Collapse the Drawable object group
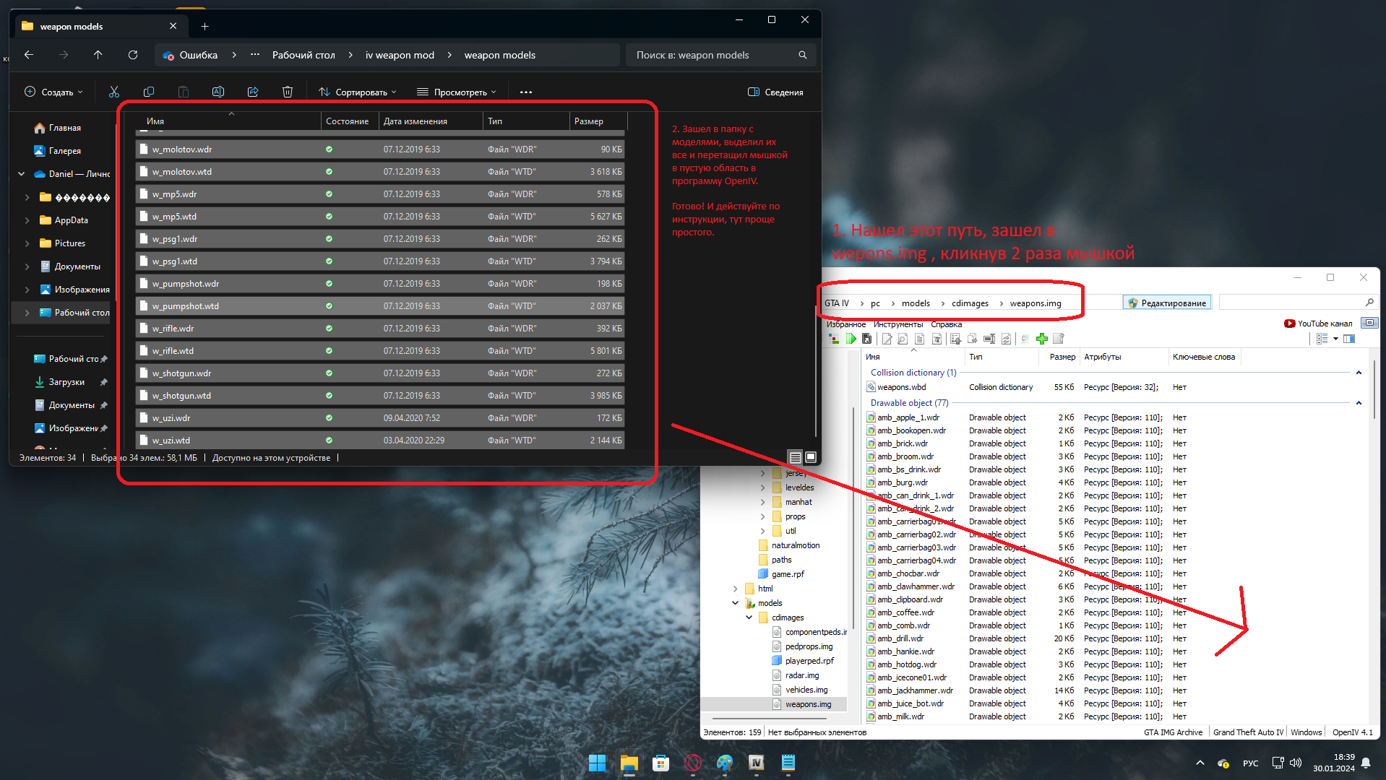 (1359, 403)
